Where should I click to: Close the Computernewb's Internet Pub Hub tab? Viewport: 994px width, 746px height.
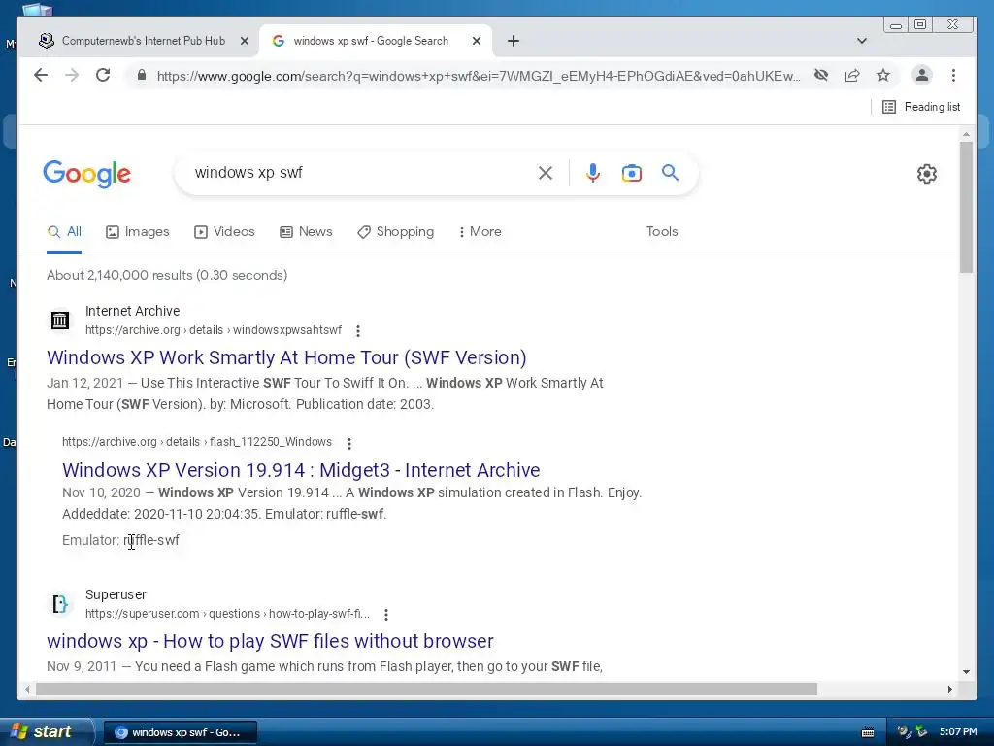245,41
